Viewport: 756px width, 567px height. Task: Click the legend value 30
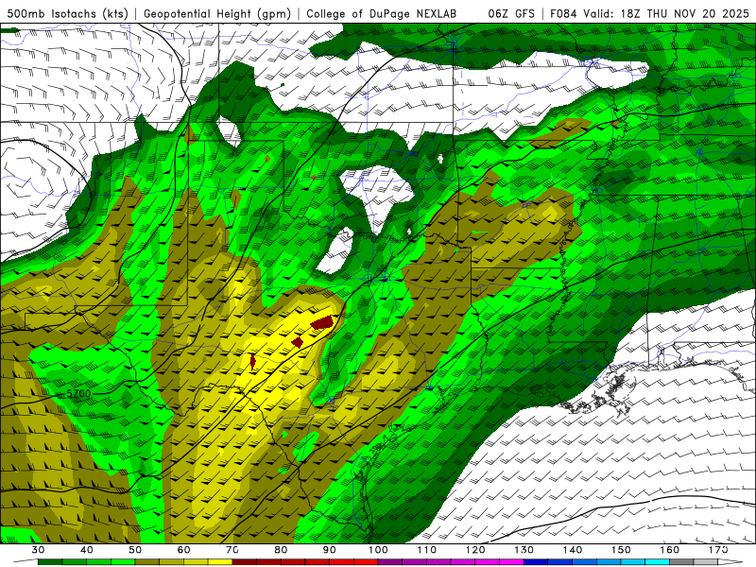coord(38,550)
